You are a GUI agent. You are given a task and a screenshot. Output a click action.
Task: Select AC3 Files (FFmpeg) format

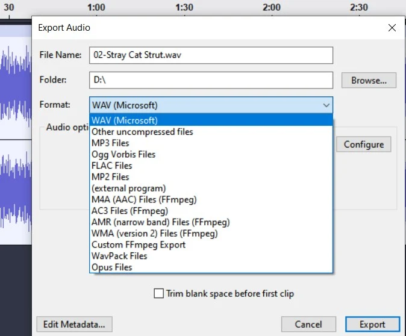(x=211, y=211)
